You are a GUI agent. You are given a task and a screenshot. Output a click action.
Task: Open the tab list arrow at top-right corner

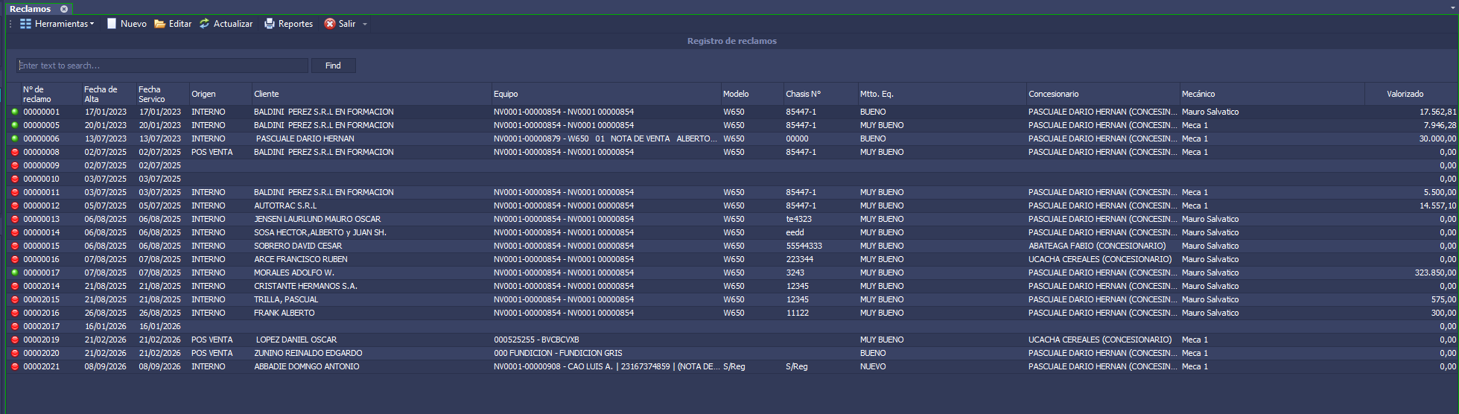tap(1452, 8)
